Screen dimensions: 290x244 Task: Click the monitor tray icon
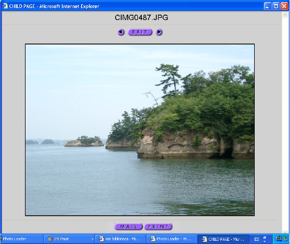pyautogui.click(x=279, y=239)
